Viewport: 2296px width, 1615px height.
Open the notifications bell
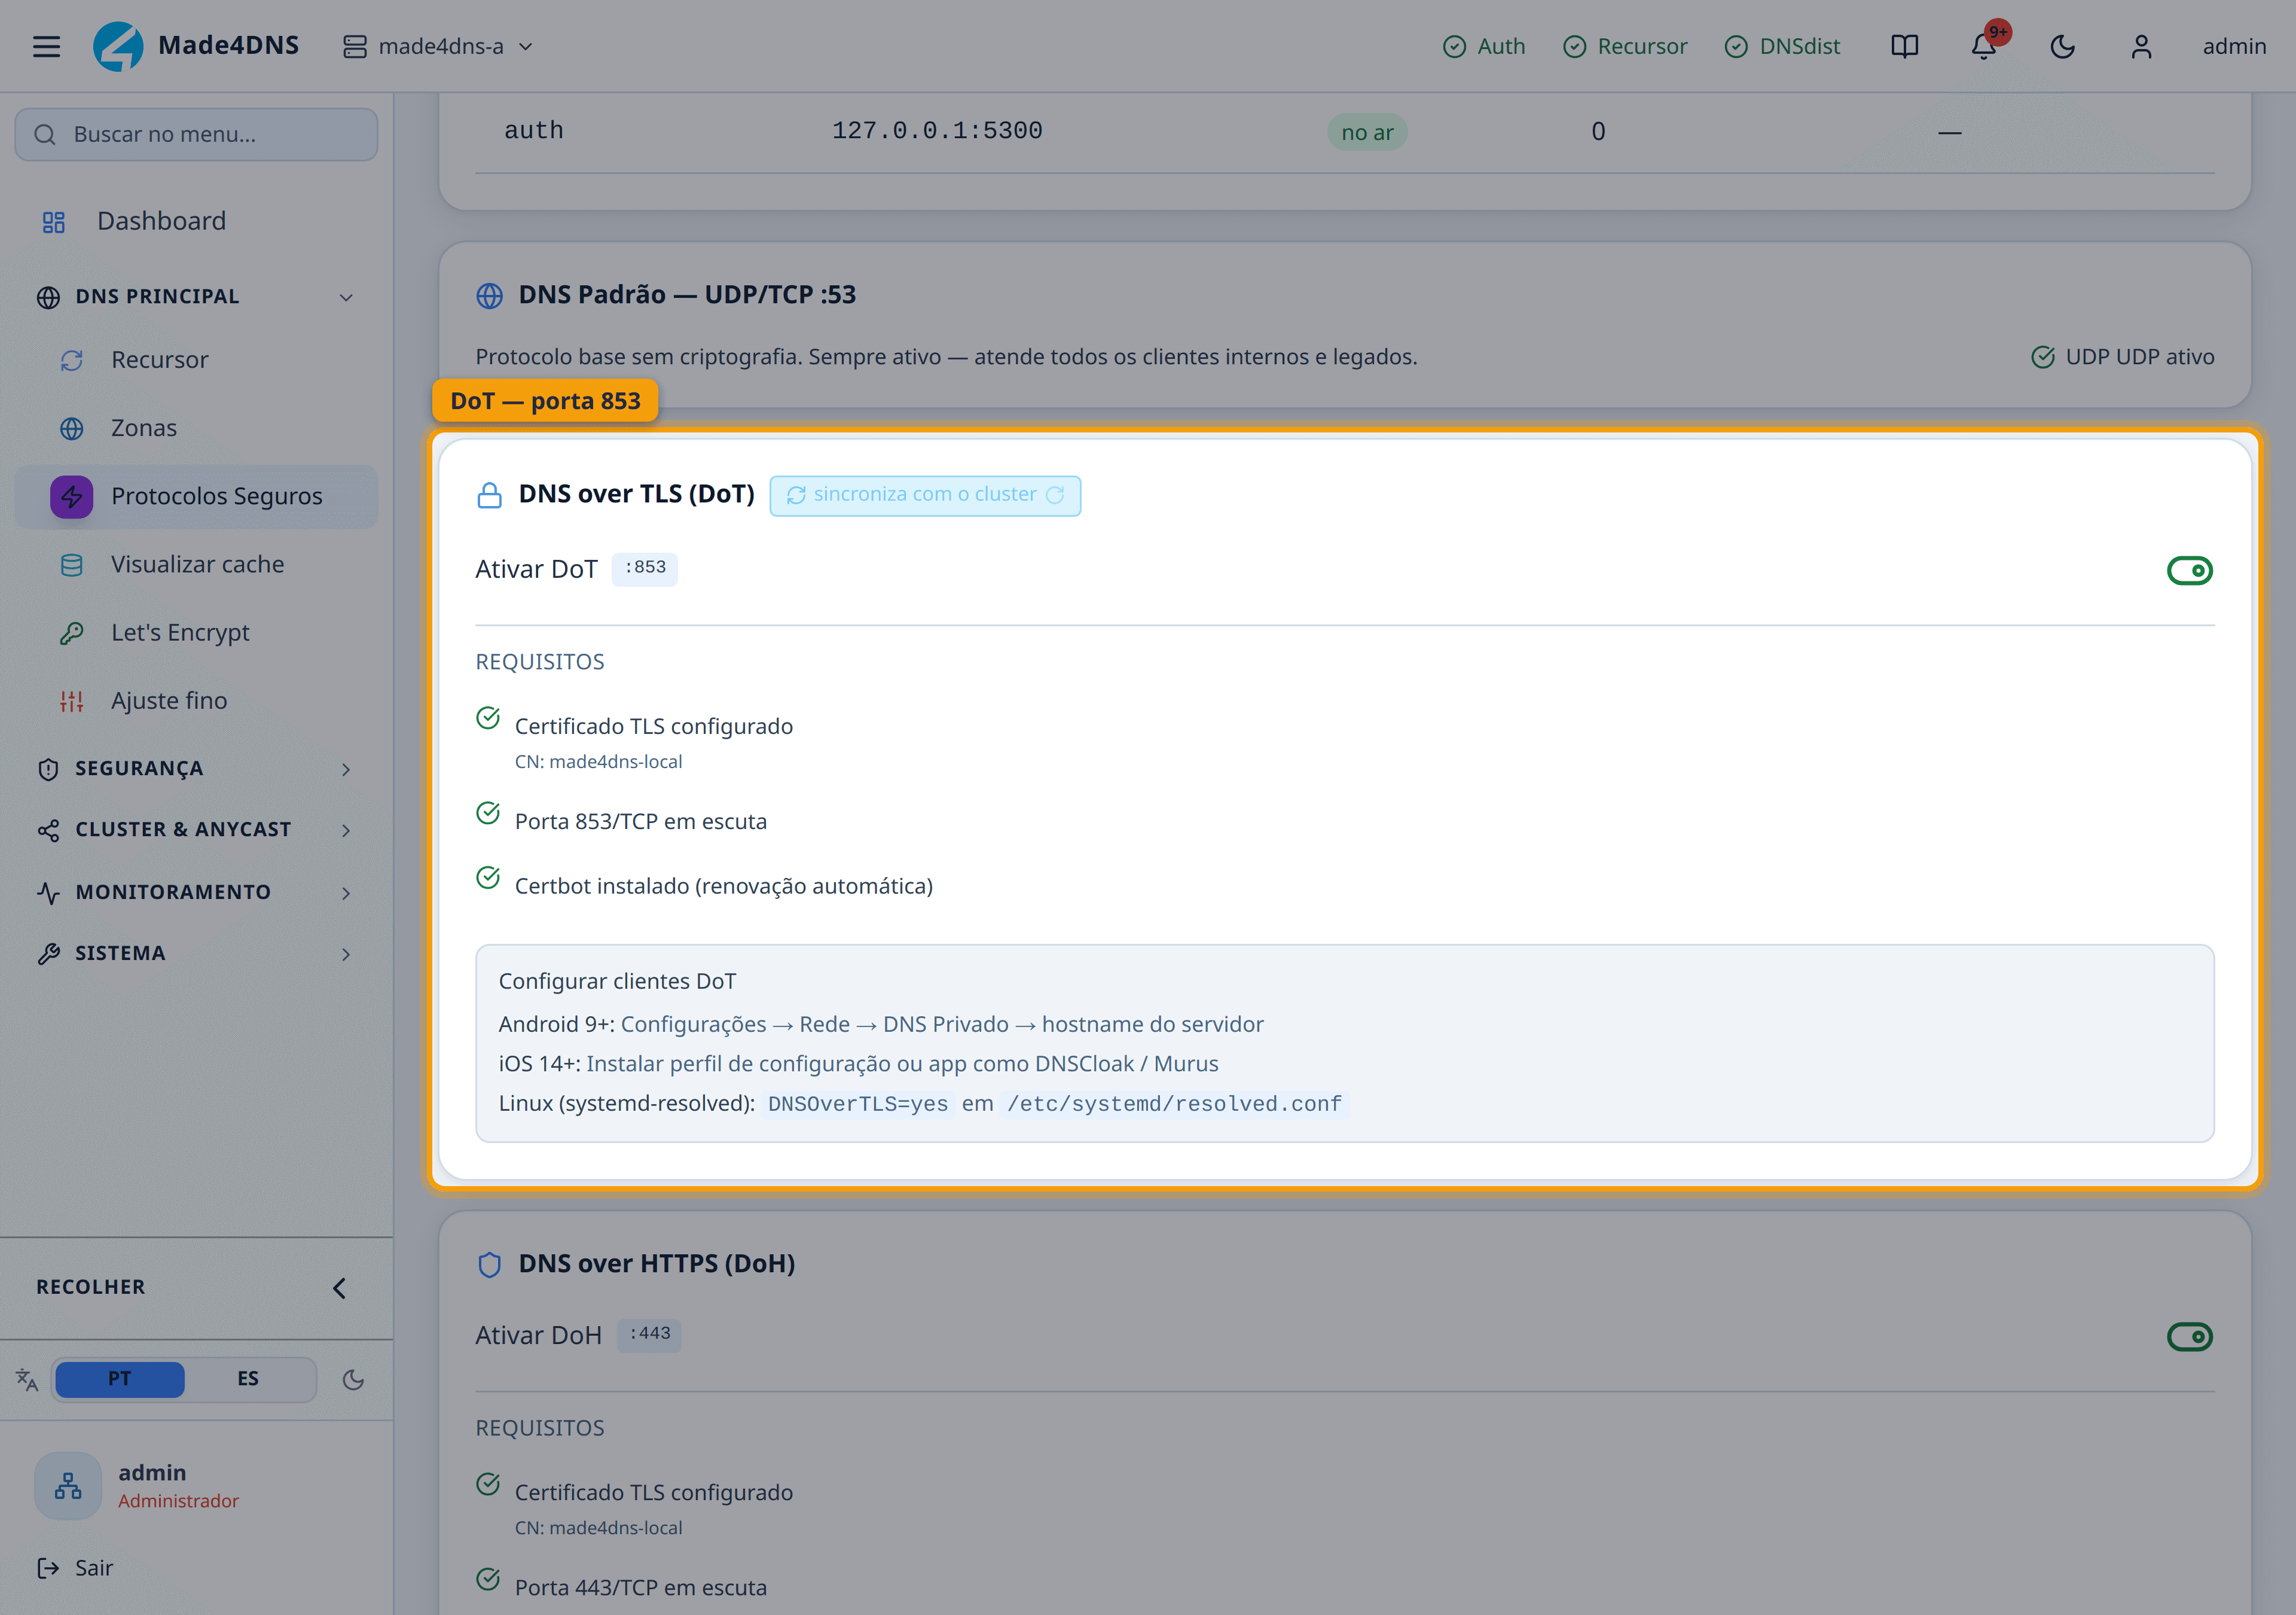point(1984,46)
